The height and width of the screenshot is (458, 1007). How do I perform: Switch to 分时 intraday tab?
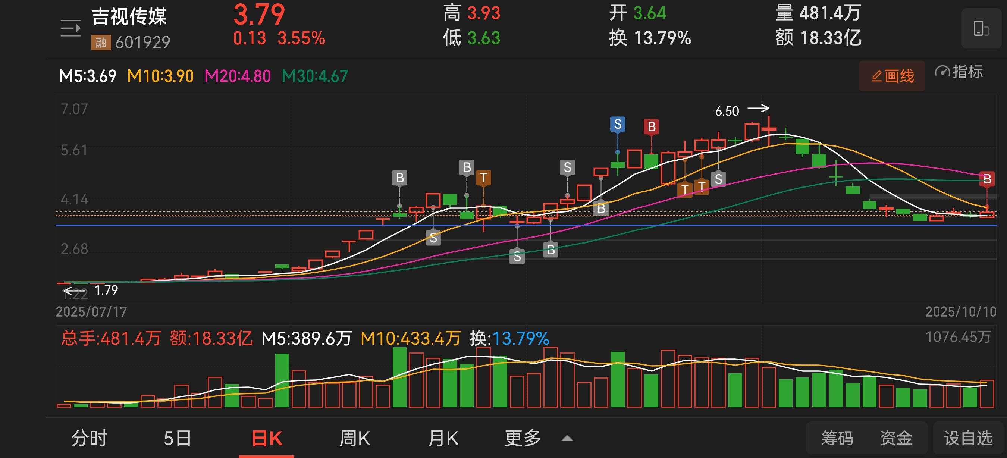[x=90, y=438]
